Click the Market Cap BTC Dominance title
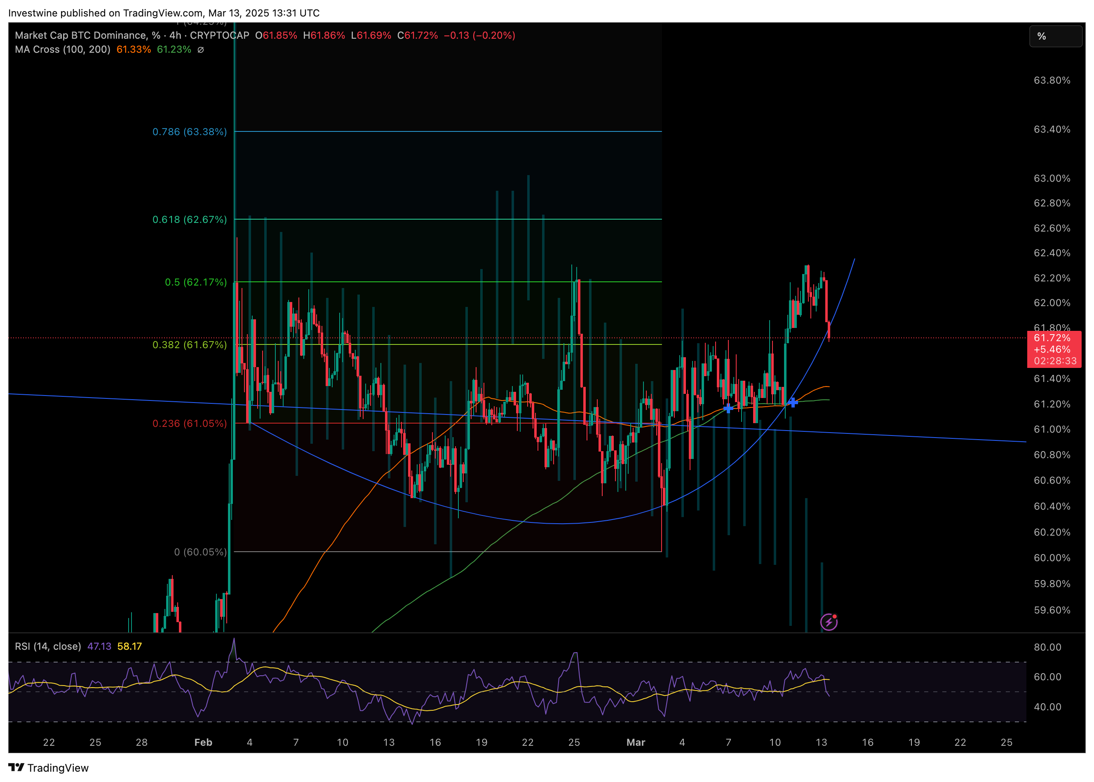The width and height of the screenshot is (1094, 782). point(132,35)
